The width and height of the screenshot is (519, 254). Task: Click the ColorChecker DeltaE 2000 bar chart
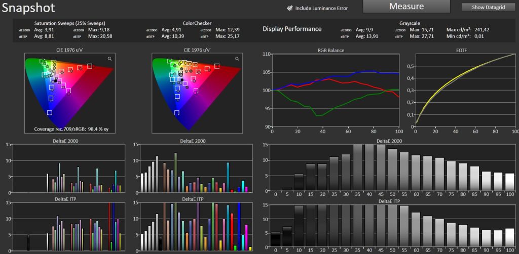click(x=196, y=168)
